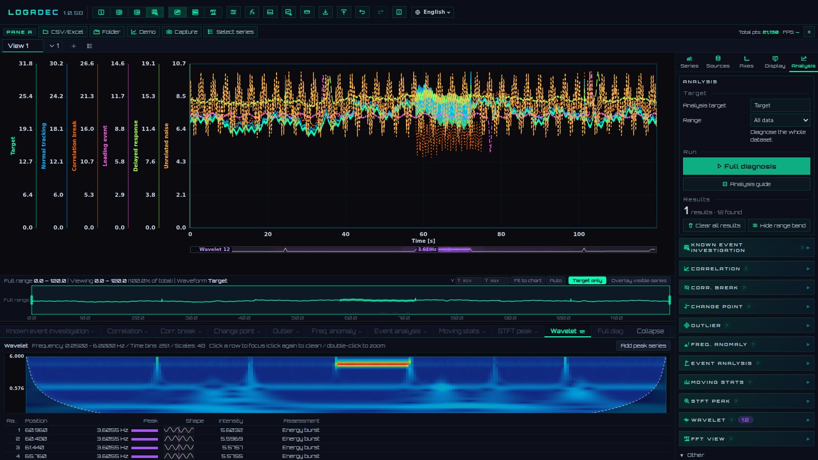Open the top-right hamburger menu
This screenshot has width=818, height=460.
pos(809,32)
